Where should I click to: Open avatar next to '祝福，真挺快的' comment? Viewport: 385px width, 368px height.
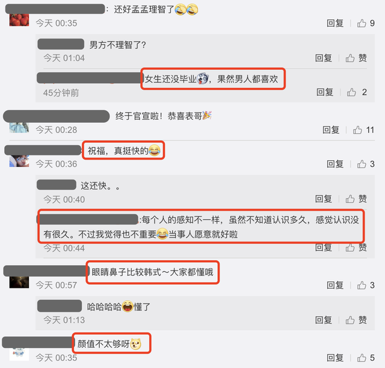coord(19,161)
